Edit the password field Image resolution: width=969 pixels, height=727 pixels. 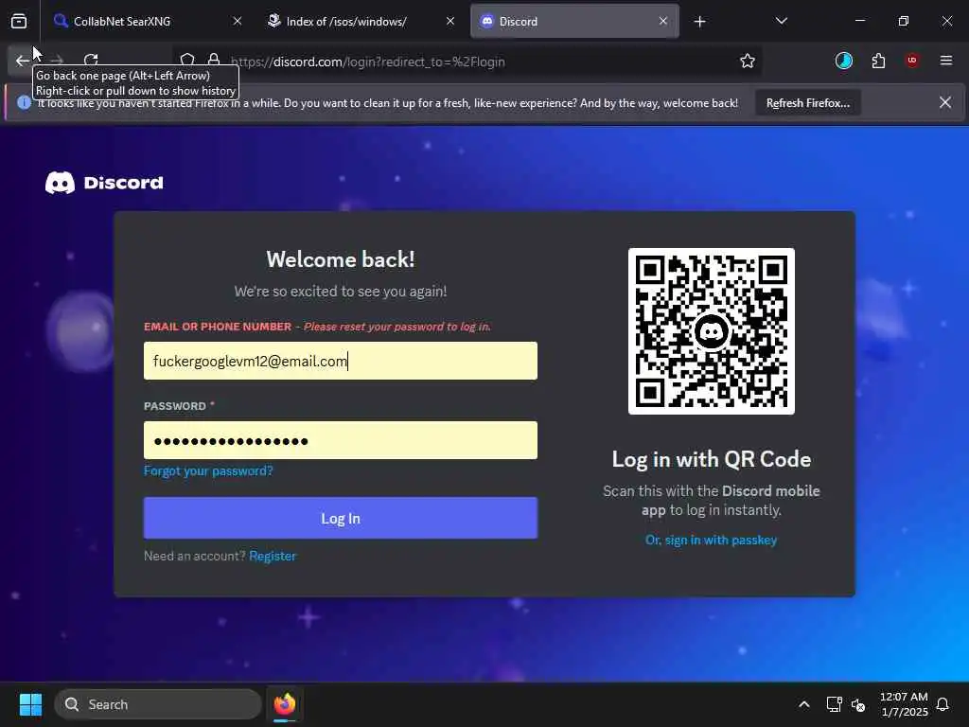click(341, 440)
